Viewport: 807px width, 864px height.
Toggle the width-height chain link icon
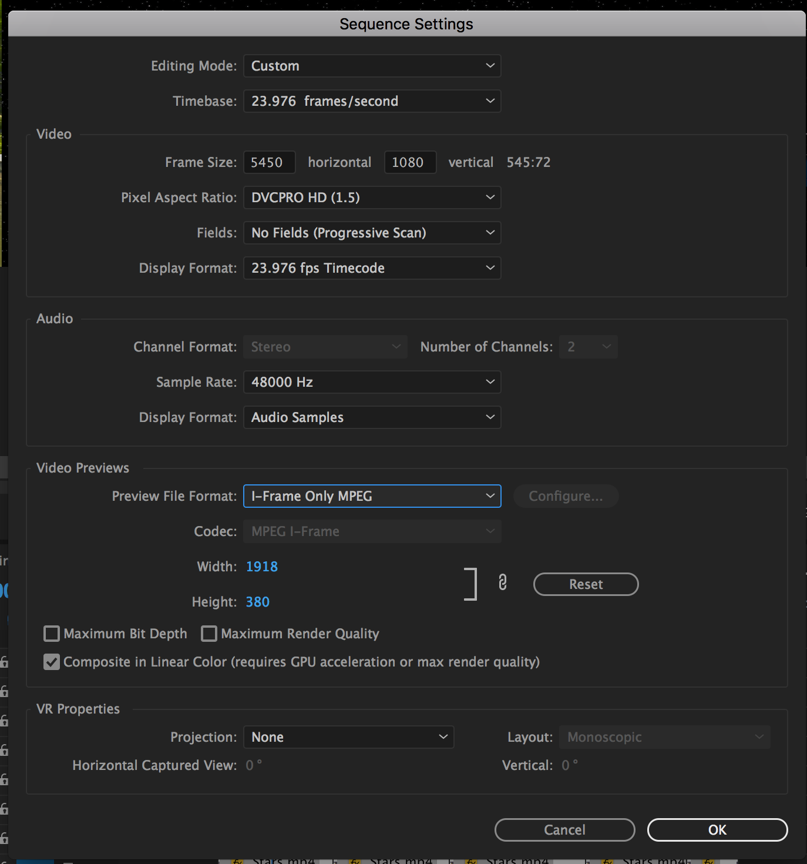[502, 582]
